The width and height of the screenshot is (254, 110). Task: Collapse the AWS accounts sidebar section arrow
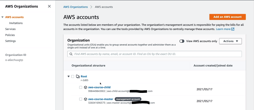coord(3,17)
